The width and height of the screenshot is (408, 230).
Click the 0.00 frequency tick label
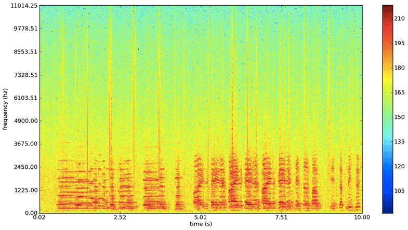[x=31, y=213]
